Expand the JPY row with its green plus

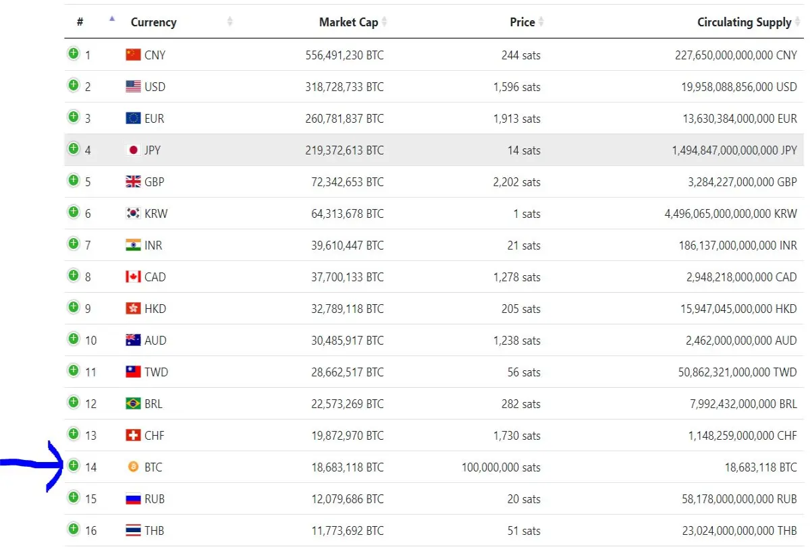coord(74,148)
